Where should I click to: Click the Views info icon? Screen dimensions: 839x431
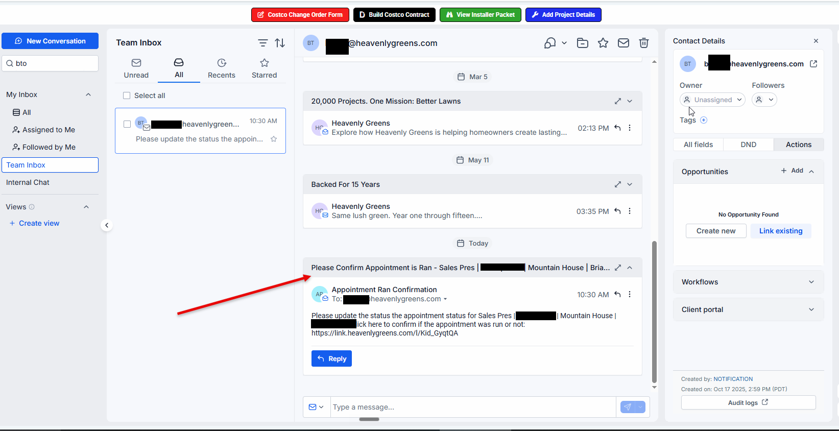(x=32, y=207)
